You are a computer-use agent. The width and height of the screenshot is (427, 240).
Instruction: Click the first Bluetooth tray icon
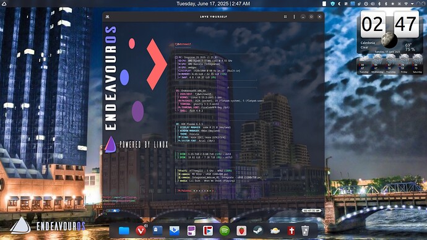coord(379,4)
